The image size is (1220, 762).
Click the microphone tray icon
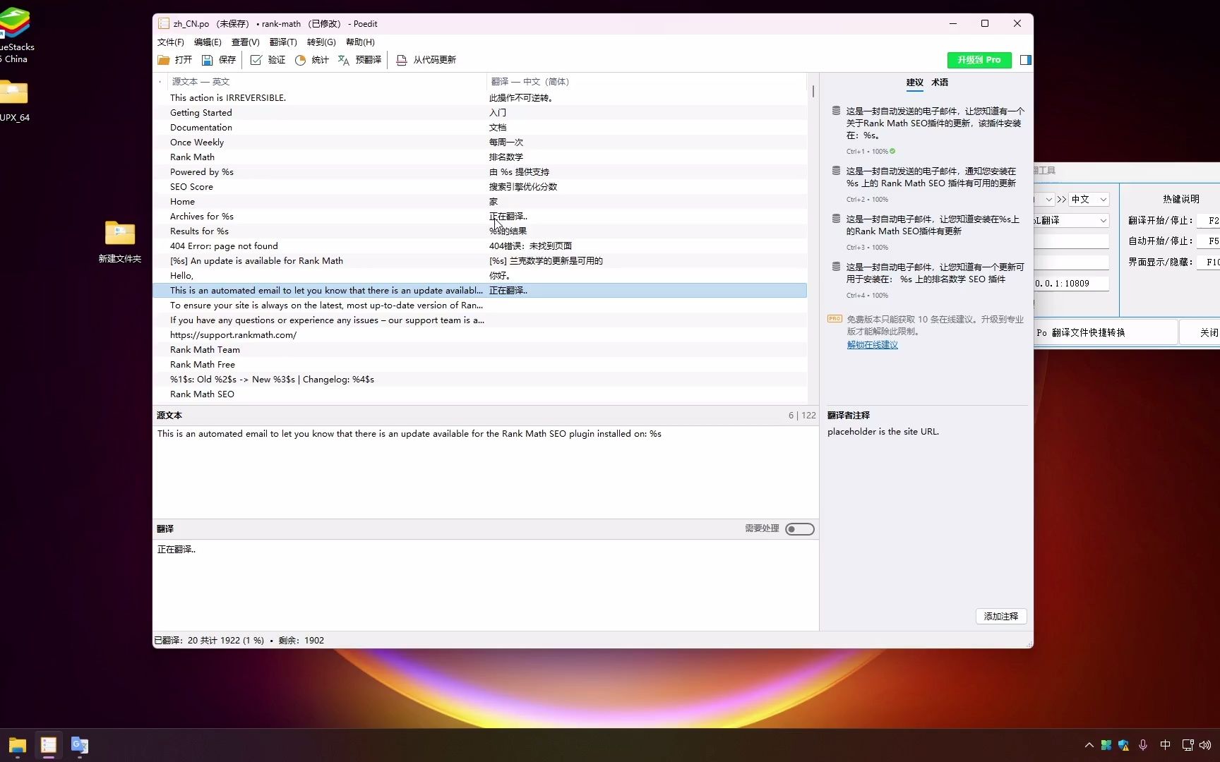click(1143, 745)
